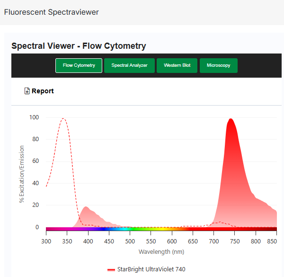Click the small emission bump near 395 nm
This screenshot has height=277, width=284.
pos(86,207)
